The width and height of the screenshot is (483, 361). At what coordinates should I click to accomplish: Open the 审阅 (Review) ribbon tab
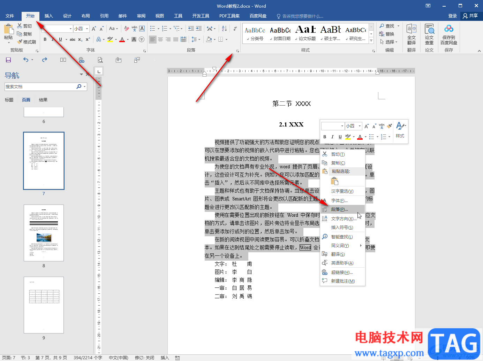coord(141,16)
